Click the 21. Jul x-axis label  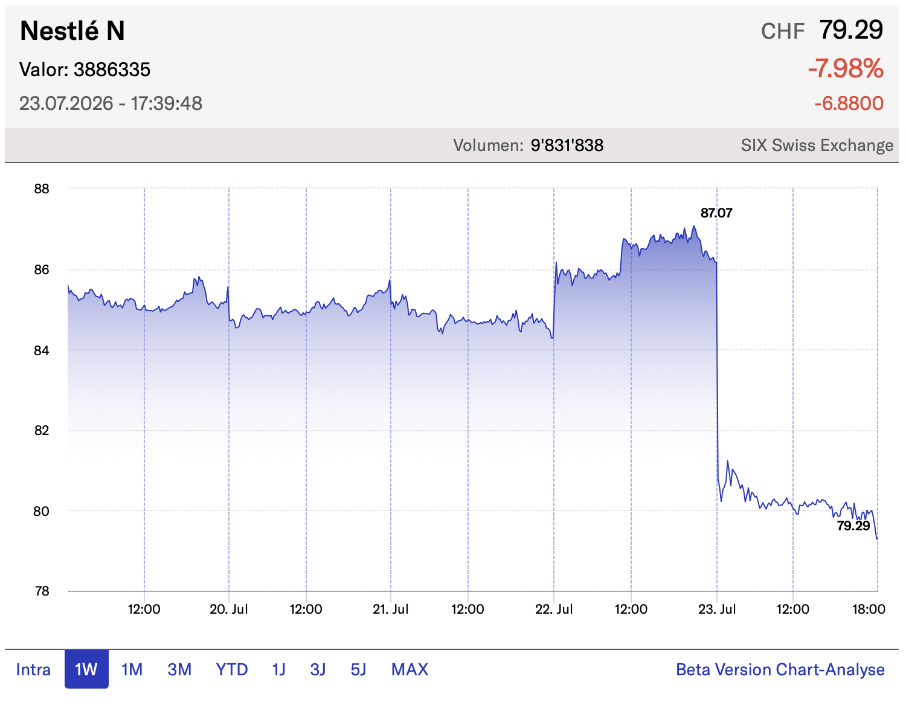[x=391, y=609]
